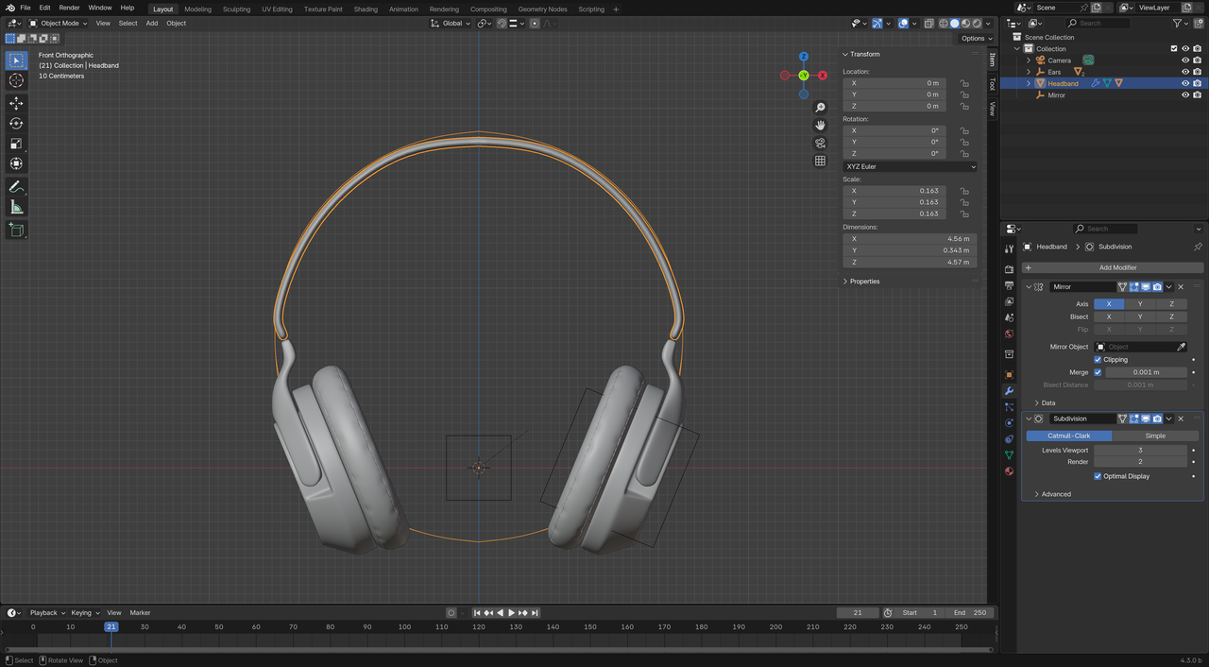Switch to Object Data Properties tab
The height and width of the screenshot is (667, 1209).
pyautogui.click(x=1009, y=454)
